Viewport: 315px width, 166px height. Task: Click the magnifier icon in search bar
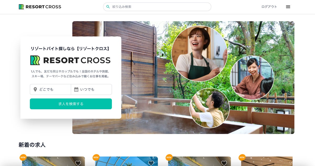(108, 7)
